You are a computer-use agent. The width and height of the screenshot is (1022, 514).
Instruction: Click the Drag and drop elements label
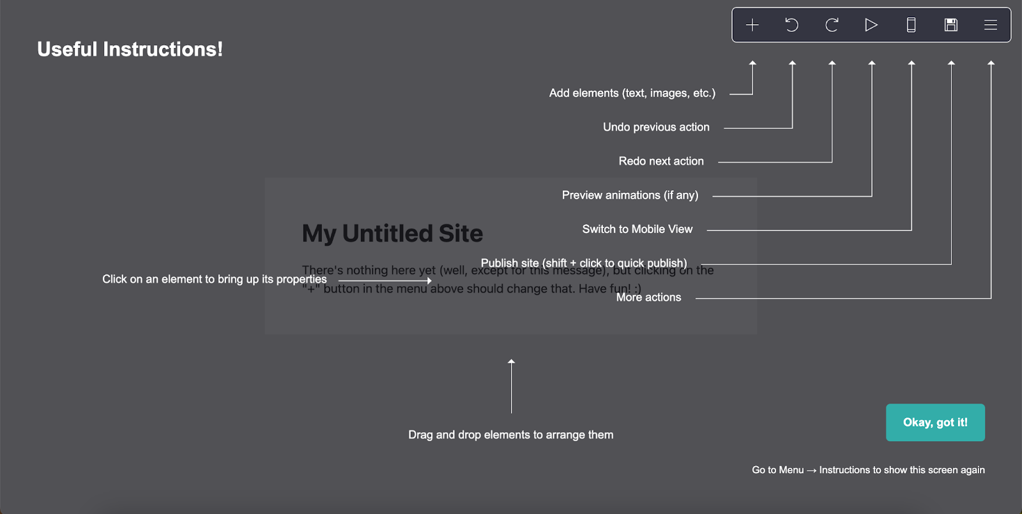click(510, 434)
